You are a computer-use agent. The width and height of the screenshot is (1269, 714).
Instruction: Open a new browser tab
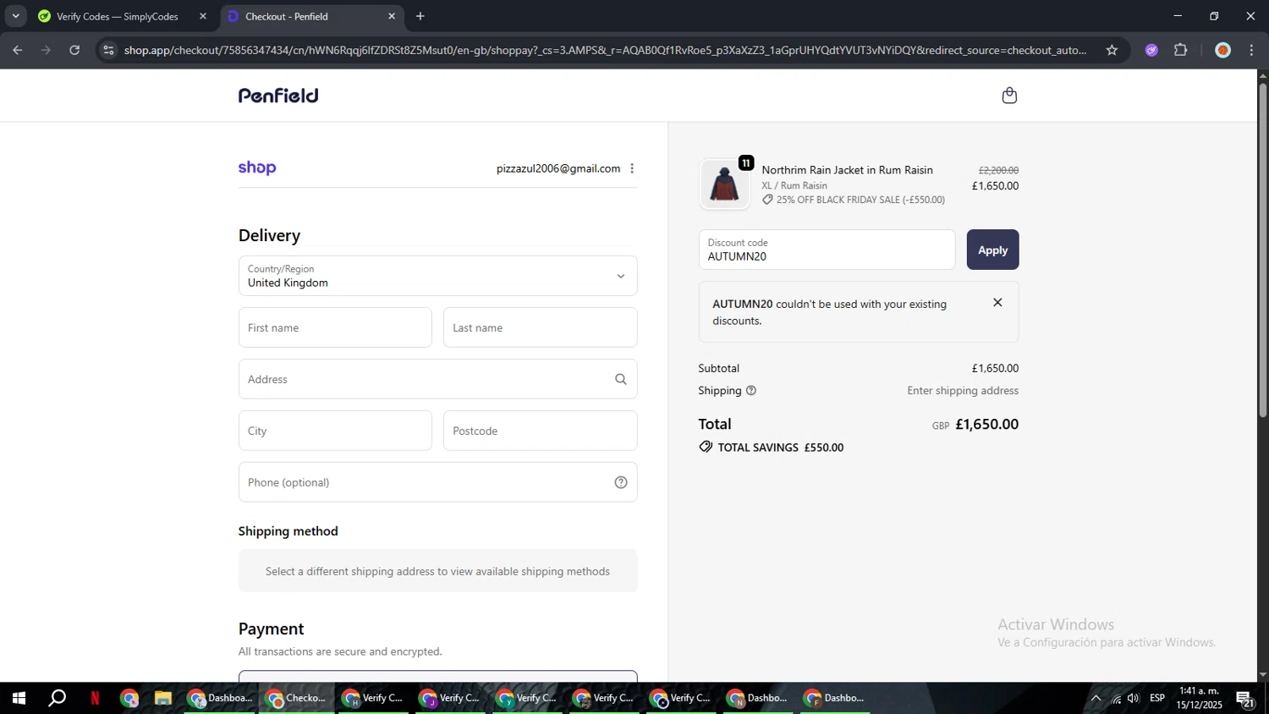[420, 16]
